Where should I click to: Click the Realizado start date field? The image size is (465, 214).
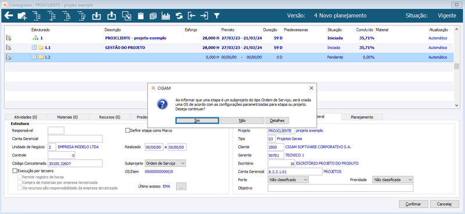click(154, 147)
